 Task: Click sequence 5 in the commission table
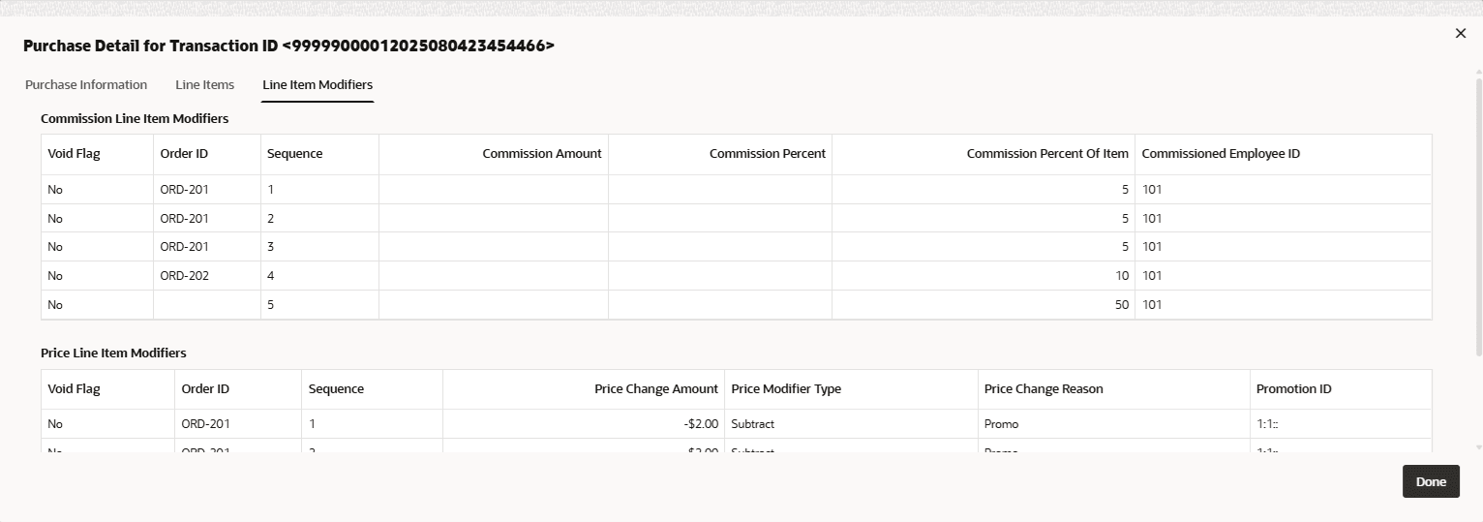[x=271, y=304]
